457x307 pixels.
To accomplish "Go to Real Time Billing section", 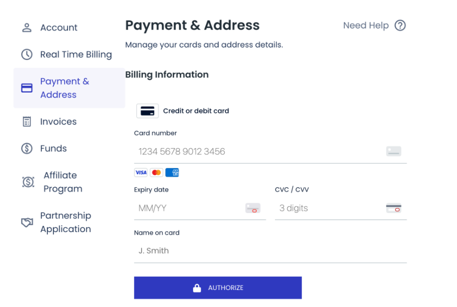I will [x=76, y=54].
